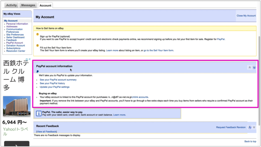Click the 6,944 円 price text

(x=15, y=122)
